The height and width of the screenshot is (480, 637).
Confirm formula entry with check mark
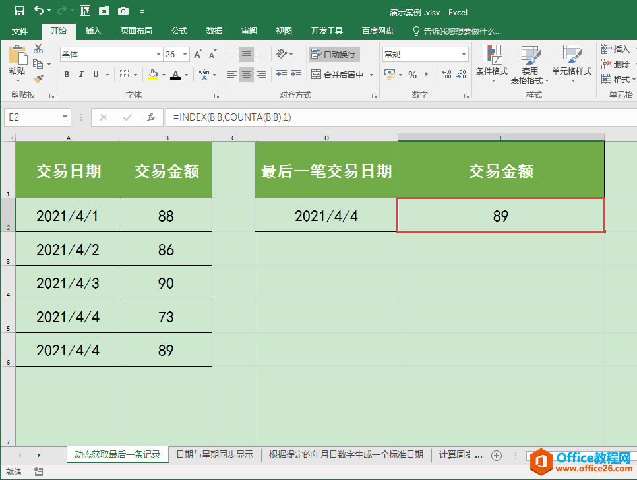(127, 118)
